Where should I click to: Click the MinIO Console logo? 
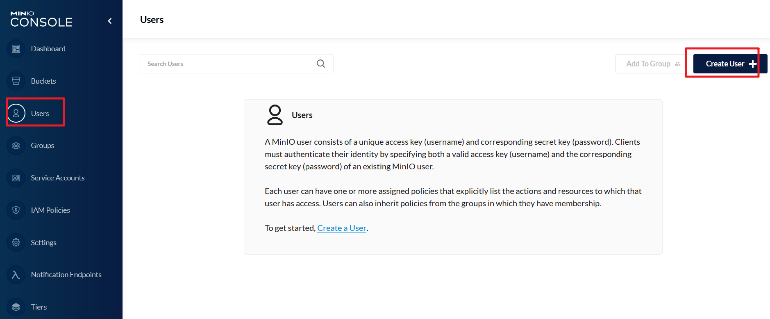[41, 19]
